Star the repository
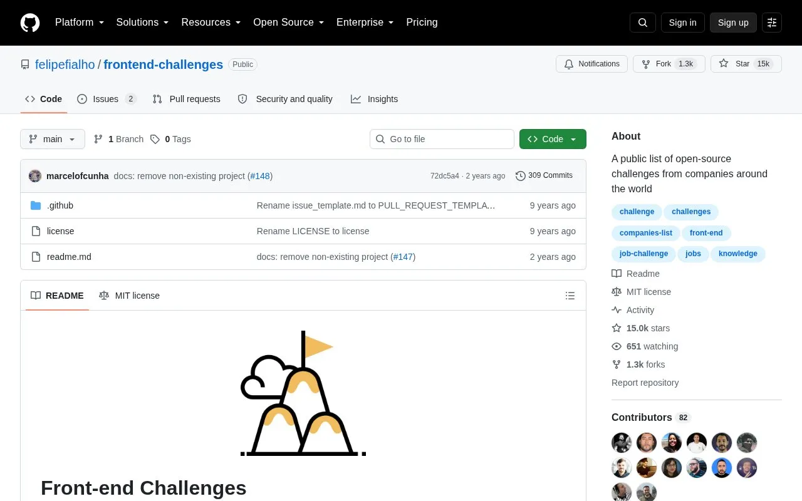 746,64
